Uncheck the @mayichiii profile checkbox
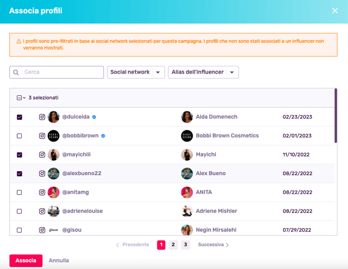 tap(20, 155)
